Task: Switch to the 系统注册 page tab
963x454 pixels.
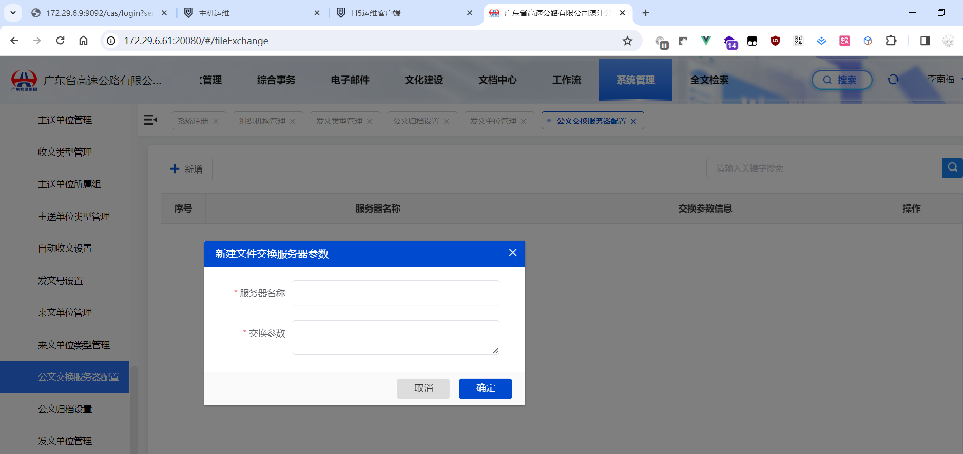Action: tap(193, 121)
